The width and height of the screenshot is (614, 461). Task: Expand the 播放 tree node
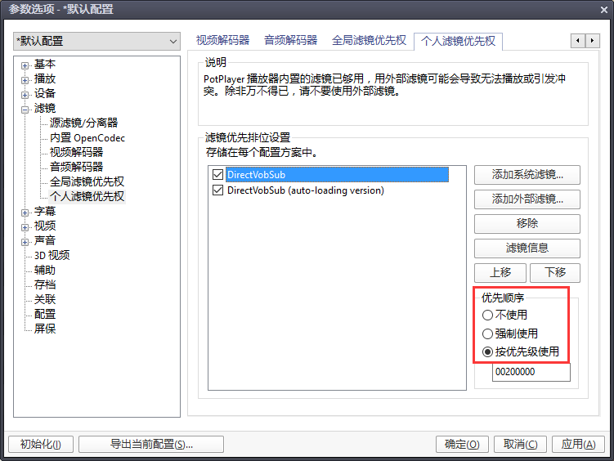(25, 80)
